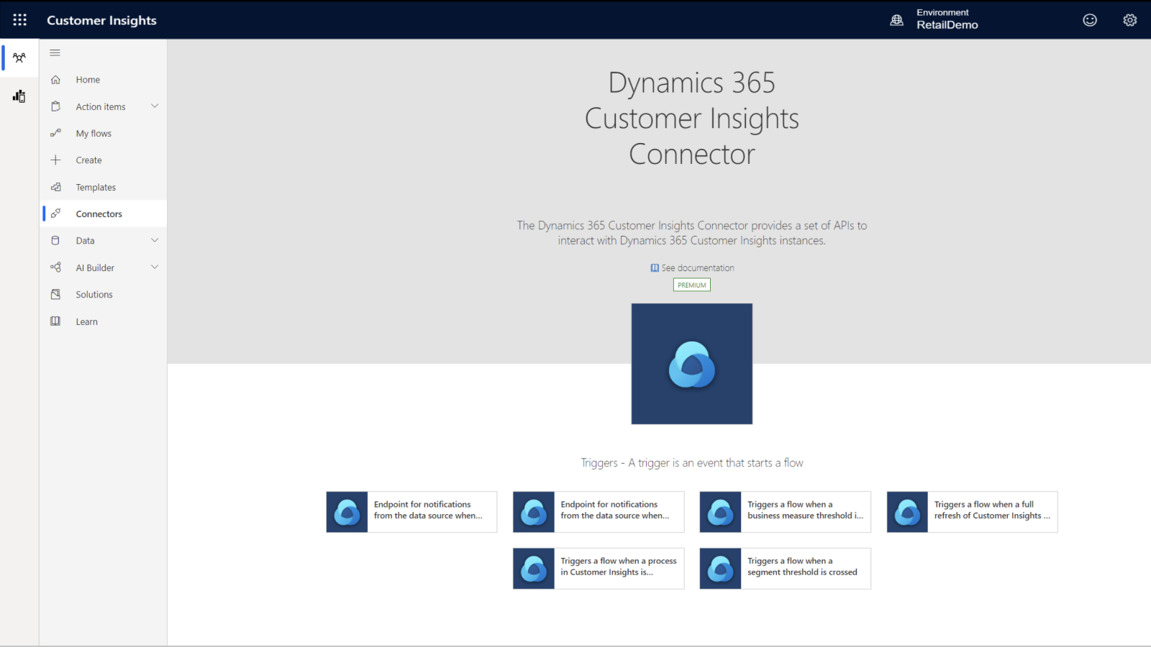Click Action items label in sidebar
This screenshot has height=647, width=1151.
point(101,106)
